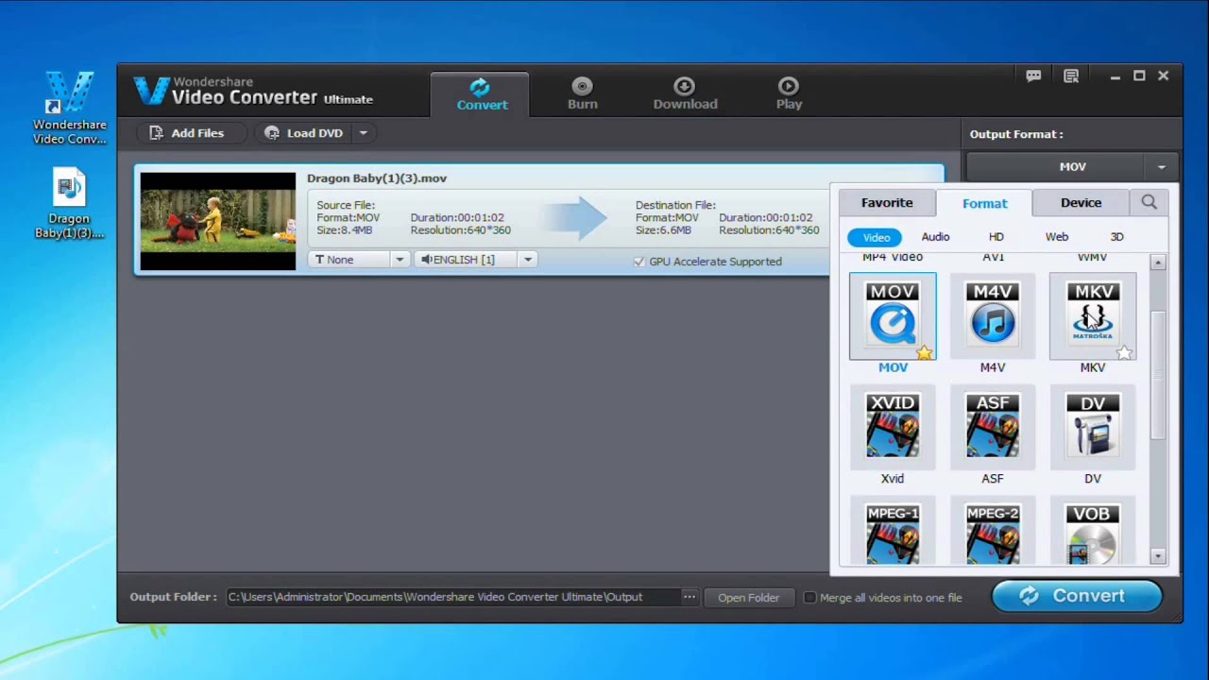Switch to the Convert tab
The height and width of the screenshot is (680, 1209).
[482, 94]
